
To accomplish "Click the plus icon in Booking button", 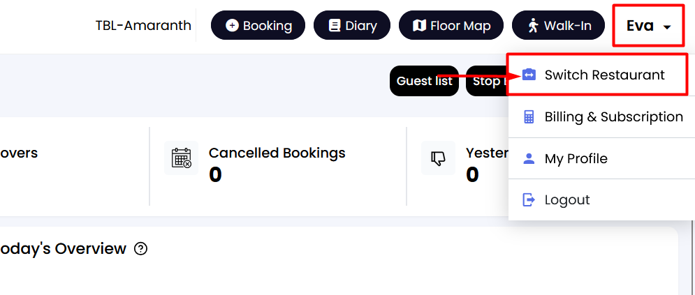I will coord(232,26).
